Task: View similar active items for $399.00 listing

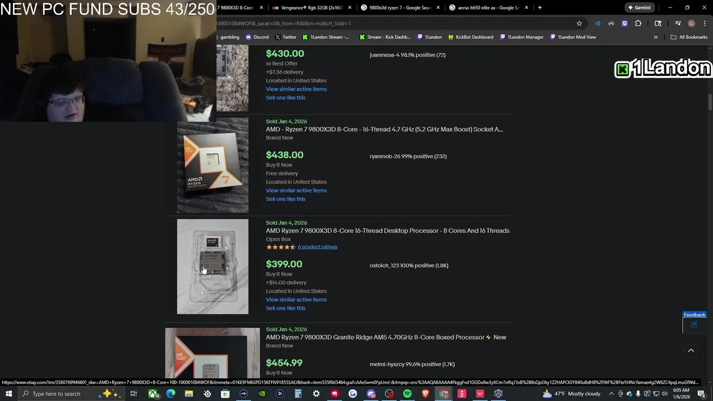Action: (x=296, y=300)
